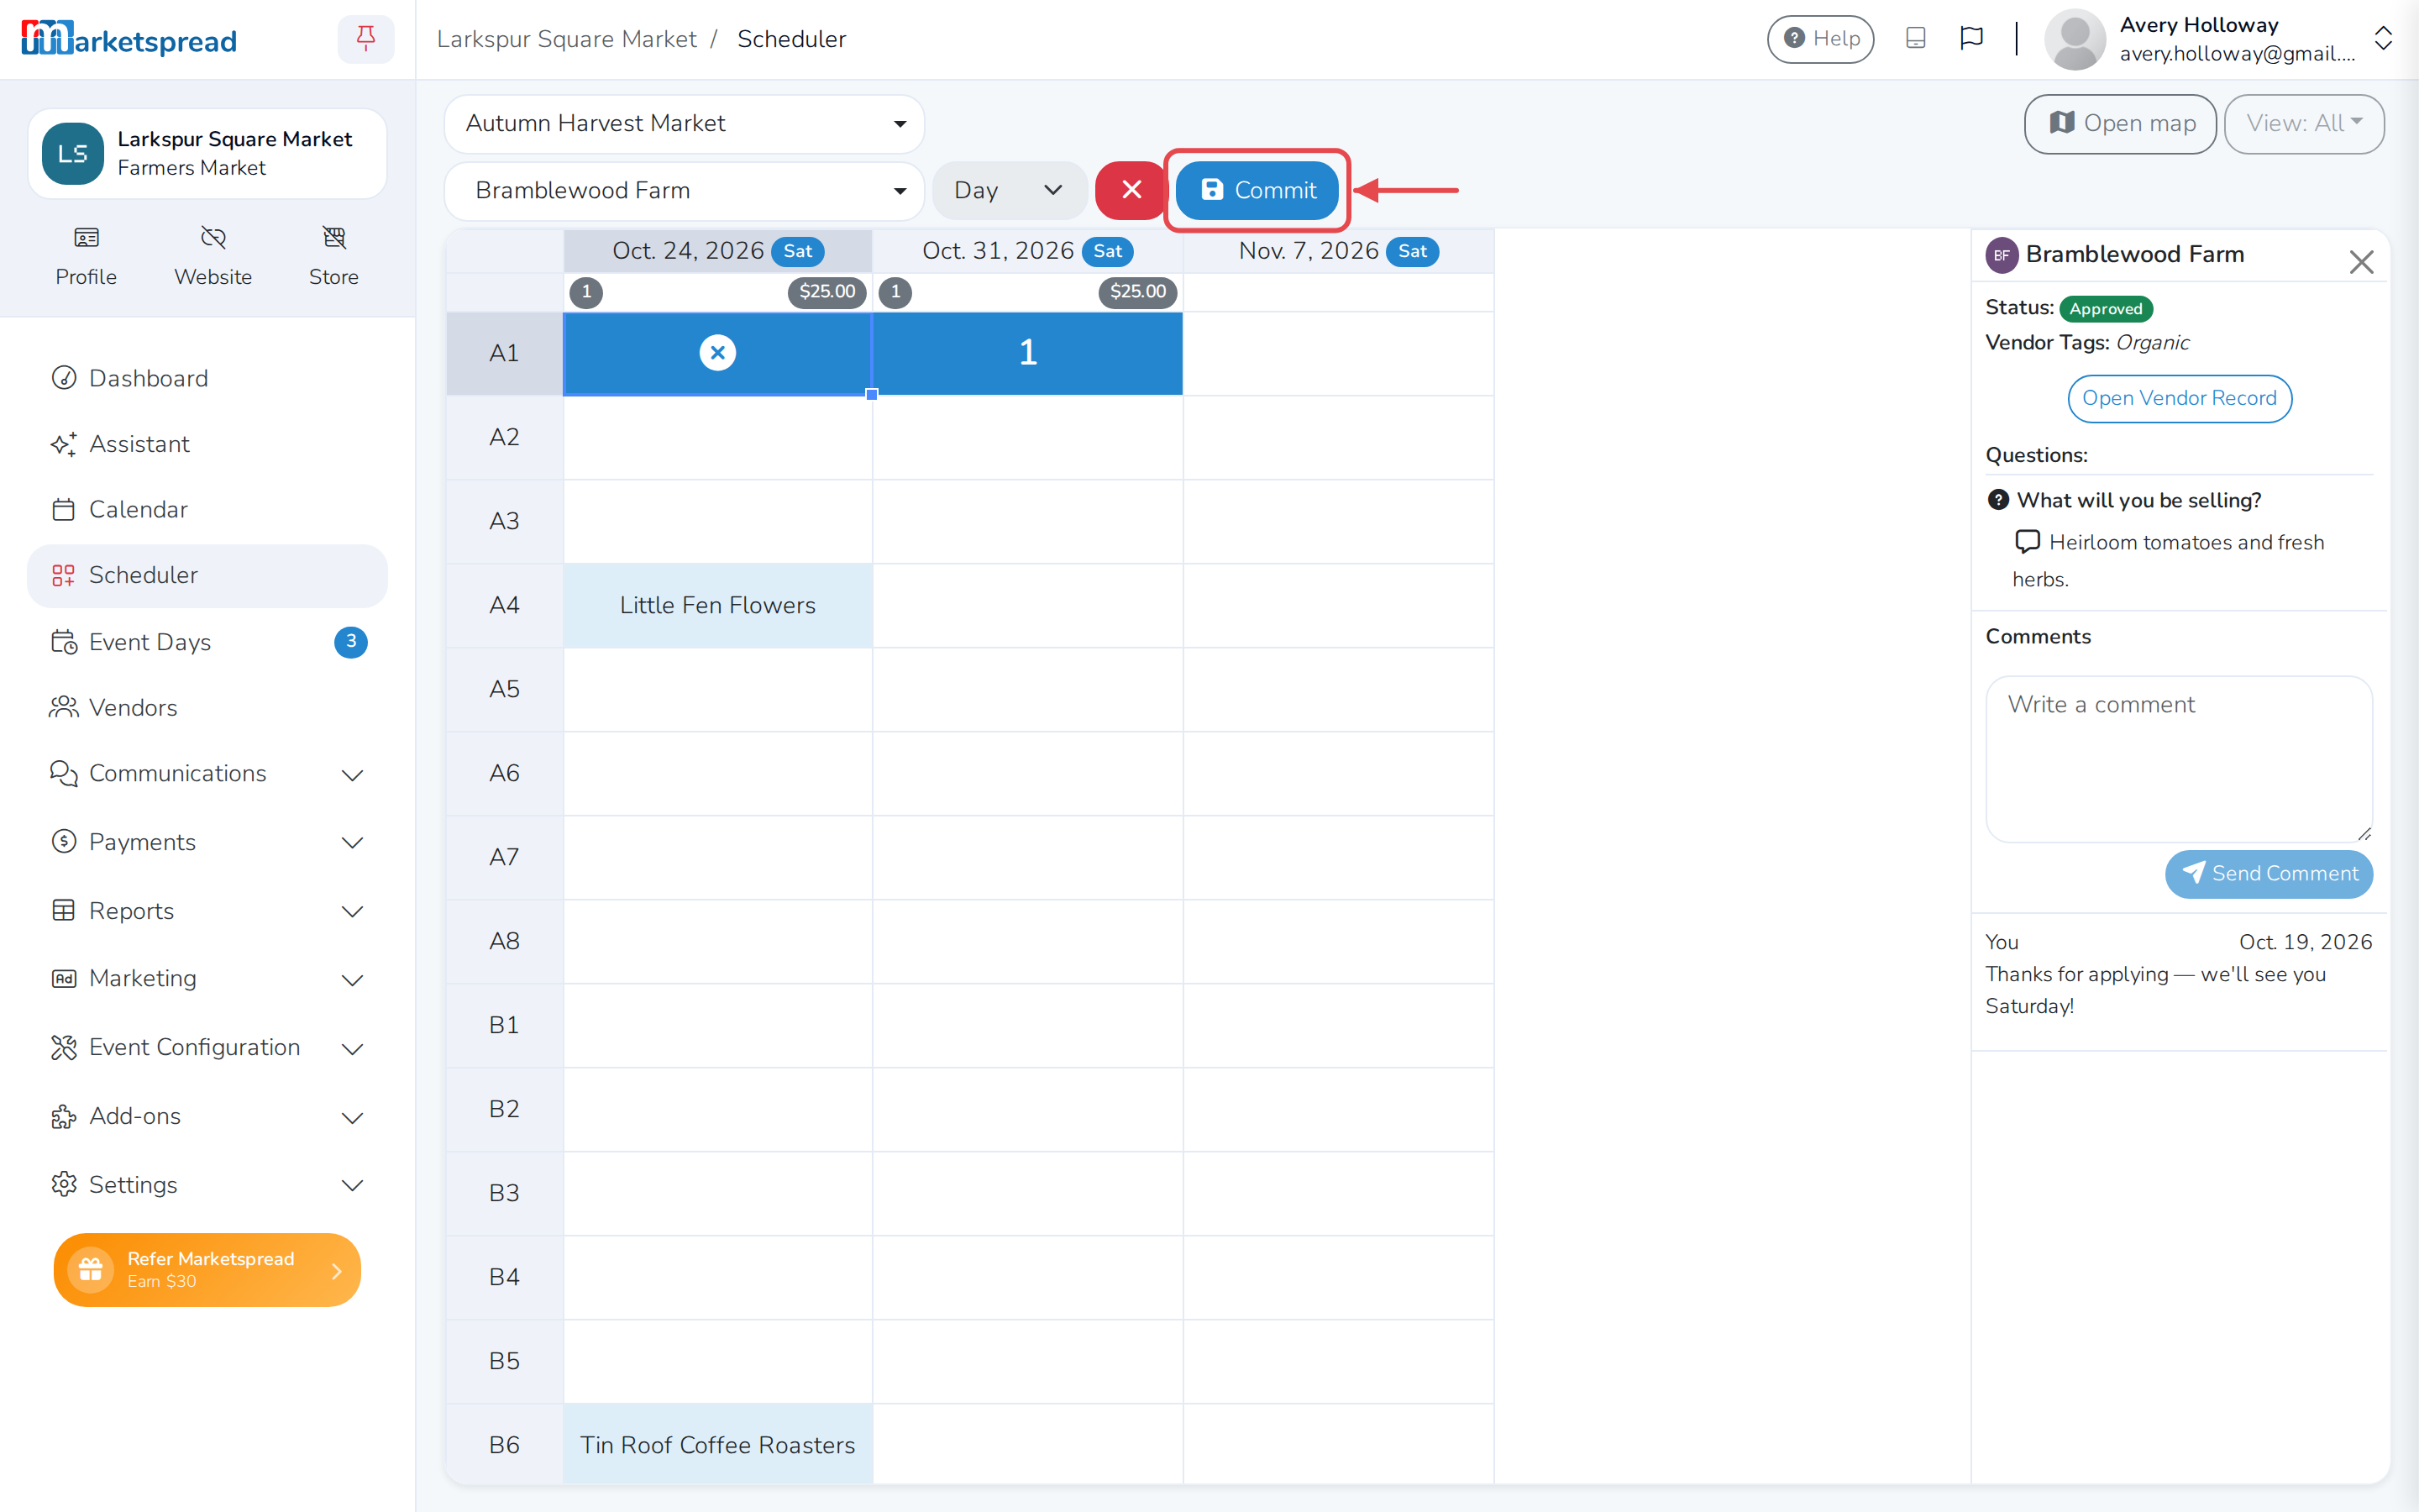Open the View: All dropdown
2419x1512 pixels.
pos(2303,123)
